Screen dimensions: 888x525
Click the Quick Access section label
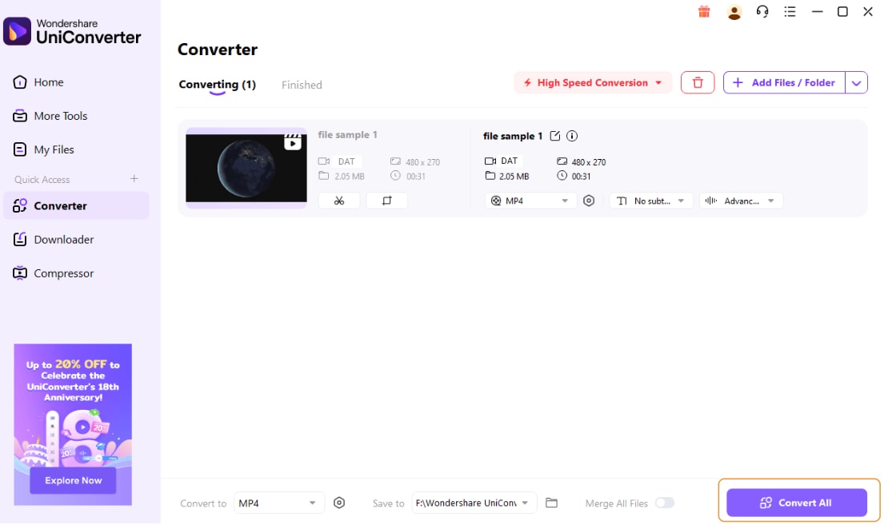point(42,180)
